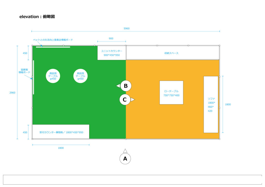Click the triangle arrow above marker A
The image size is (265, 187).
[125, 151]
